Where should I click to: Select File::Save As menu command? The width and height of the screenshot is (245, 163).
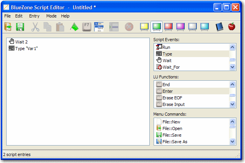(x=175, y=142)
